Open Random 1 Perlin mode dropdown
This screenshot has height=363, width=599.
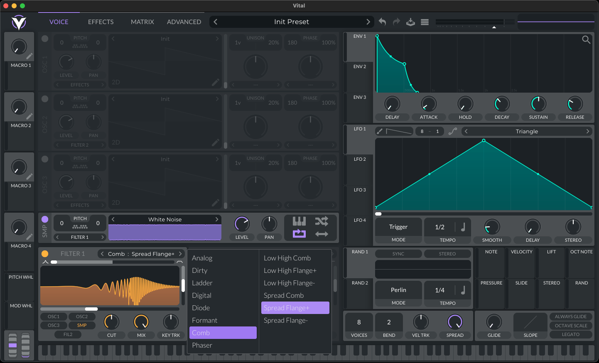coord(398,290)
